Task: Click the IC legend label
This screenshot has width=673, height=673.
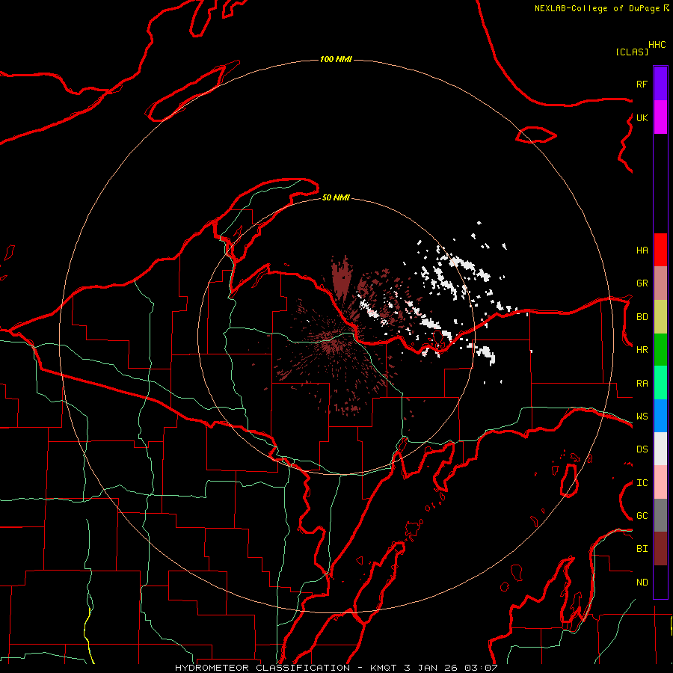Action: click(642, 483)
